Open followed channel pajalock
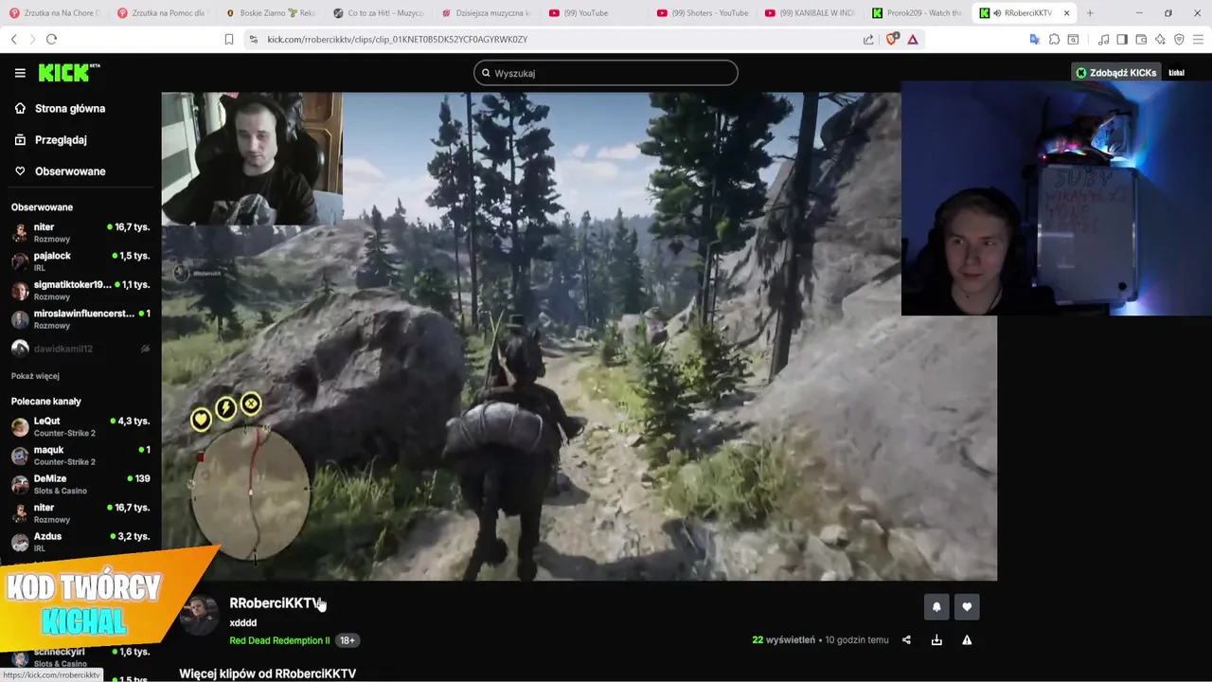Screen dimensions: 1212x682 [80, 261]
